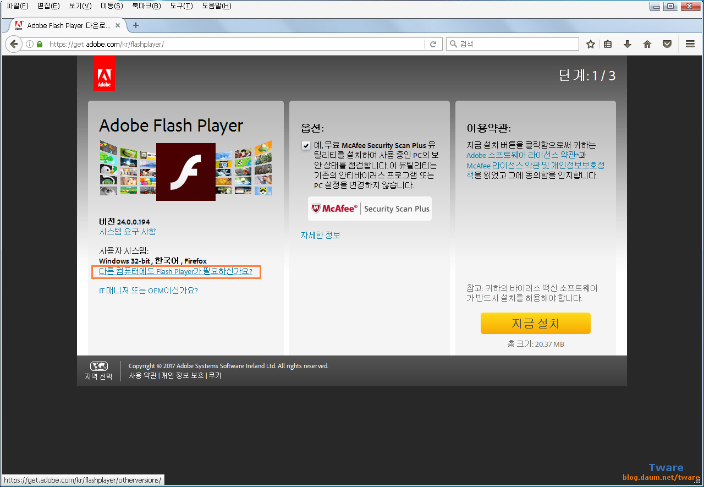Open the 보기(V) menu
704x487 pixels.
80,6
